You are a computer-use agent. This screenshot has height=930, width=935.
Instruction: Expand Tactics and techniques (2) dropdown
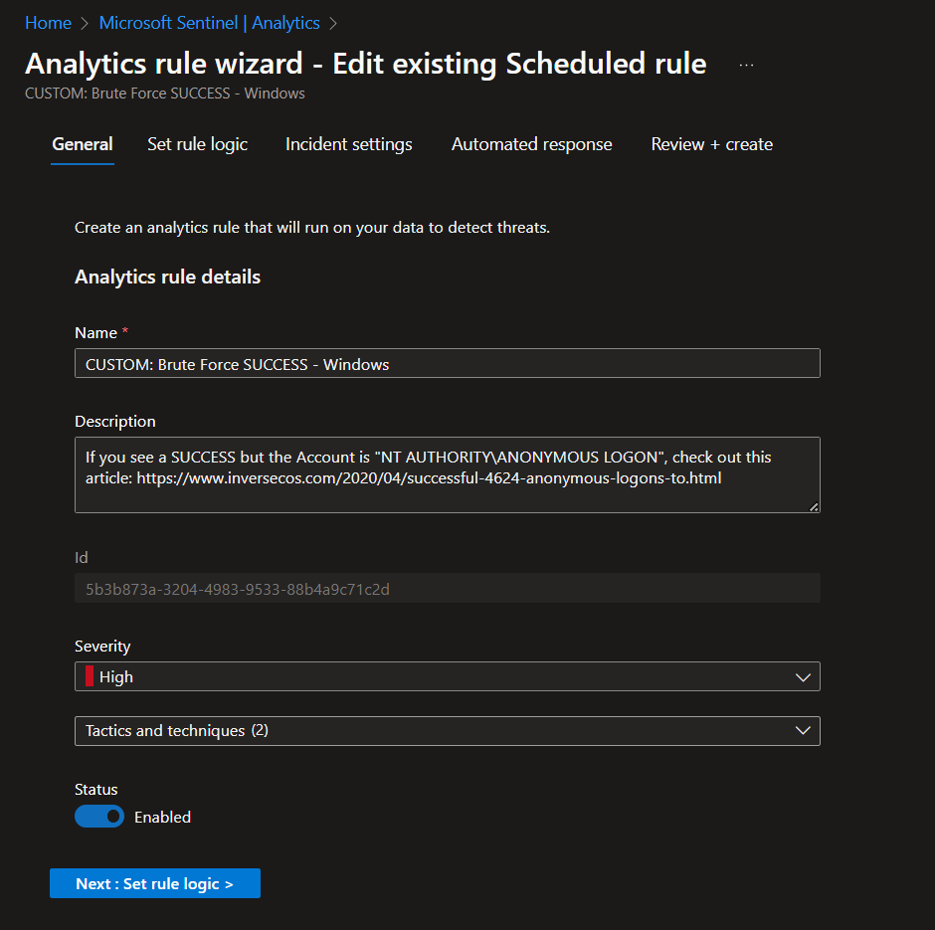448,731
